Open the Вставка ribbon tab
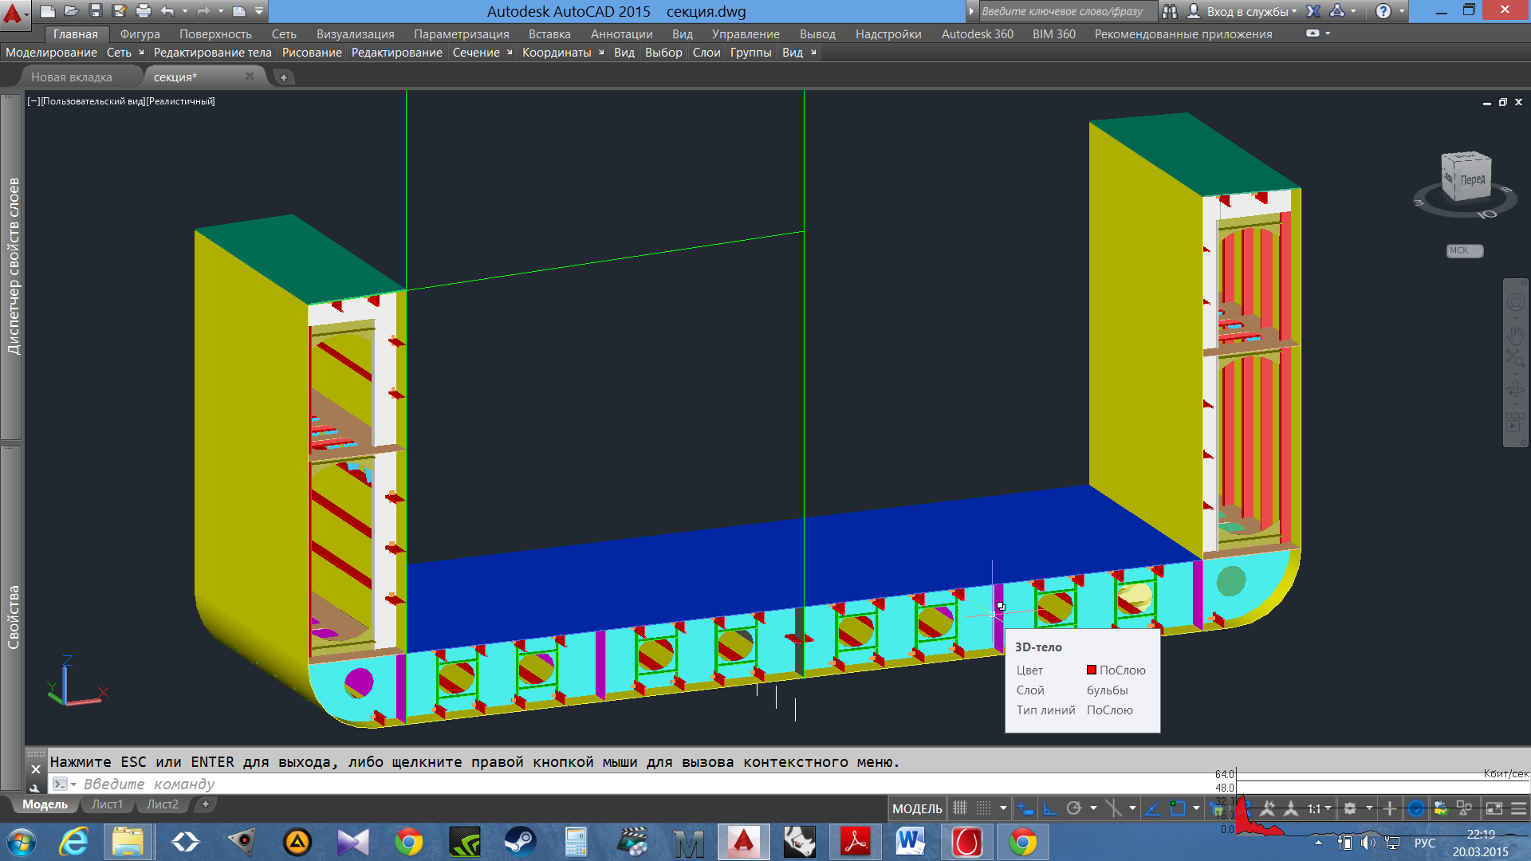Screen dimensions: 1531x861 (549, 33)
